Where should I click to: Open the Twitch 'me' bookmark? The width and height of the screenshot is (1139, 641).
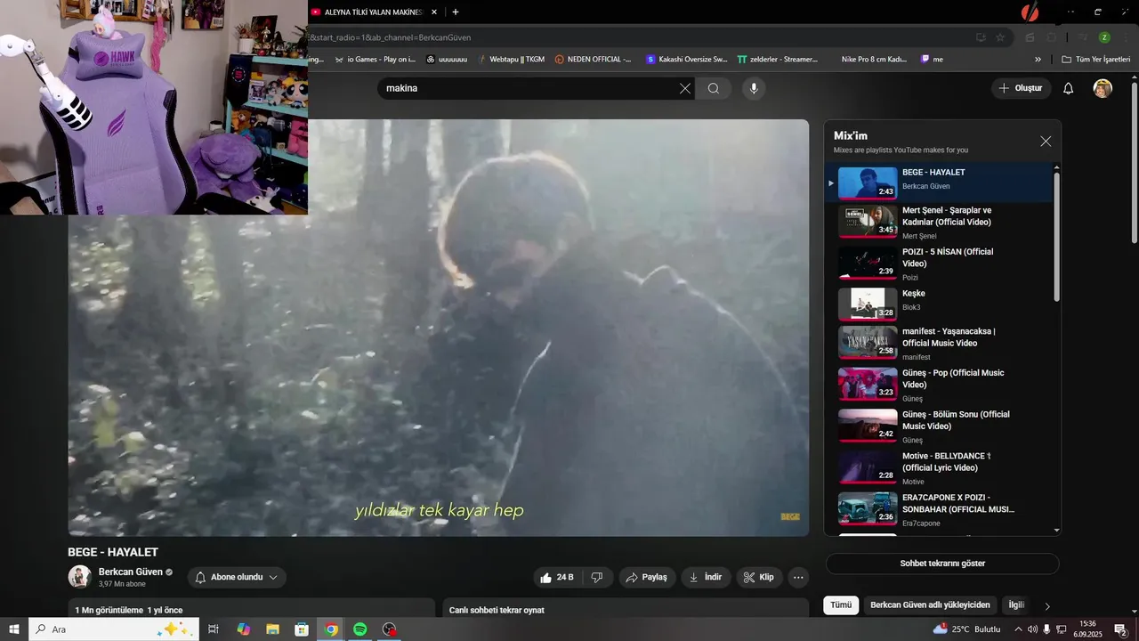[x=932, y=60]
